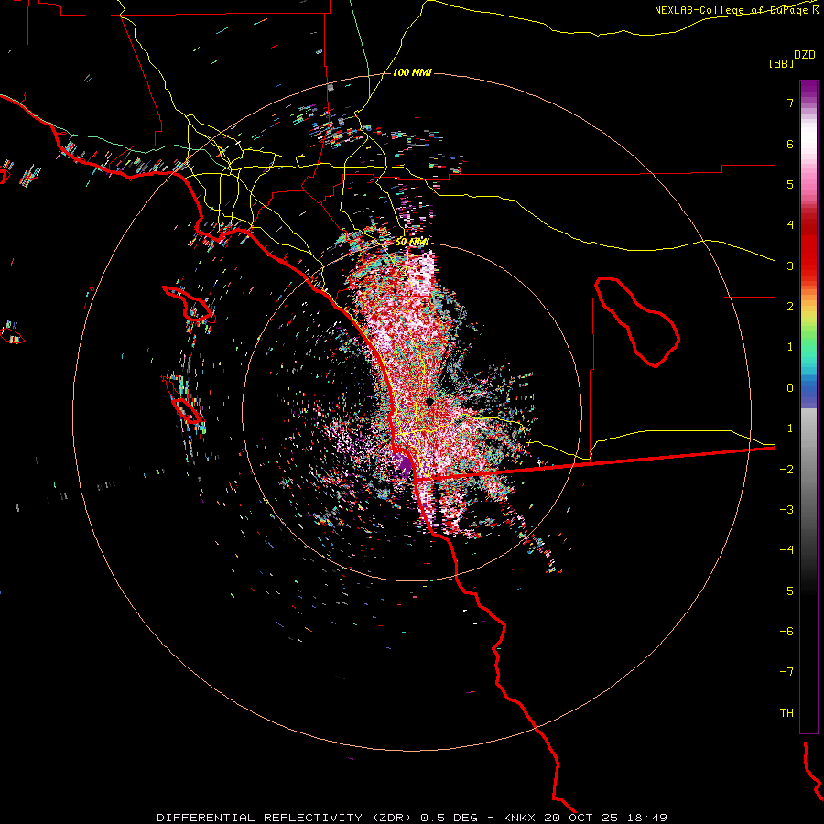The image size is (824, 824).
Task: Click the [dB] units label
Action: 781,63
